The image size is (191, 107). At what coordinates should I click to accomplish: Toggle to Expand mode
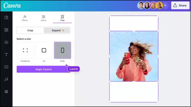pyautogui.click(x=57, y=30)
